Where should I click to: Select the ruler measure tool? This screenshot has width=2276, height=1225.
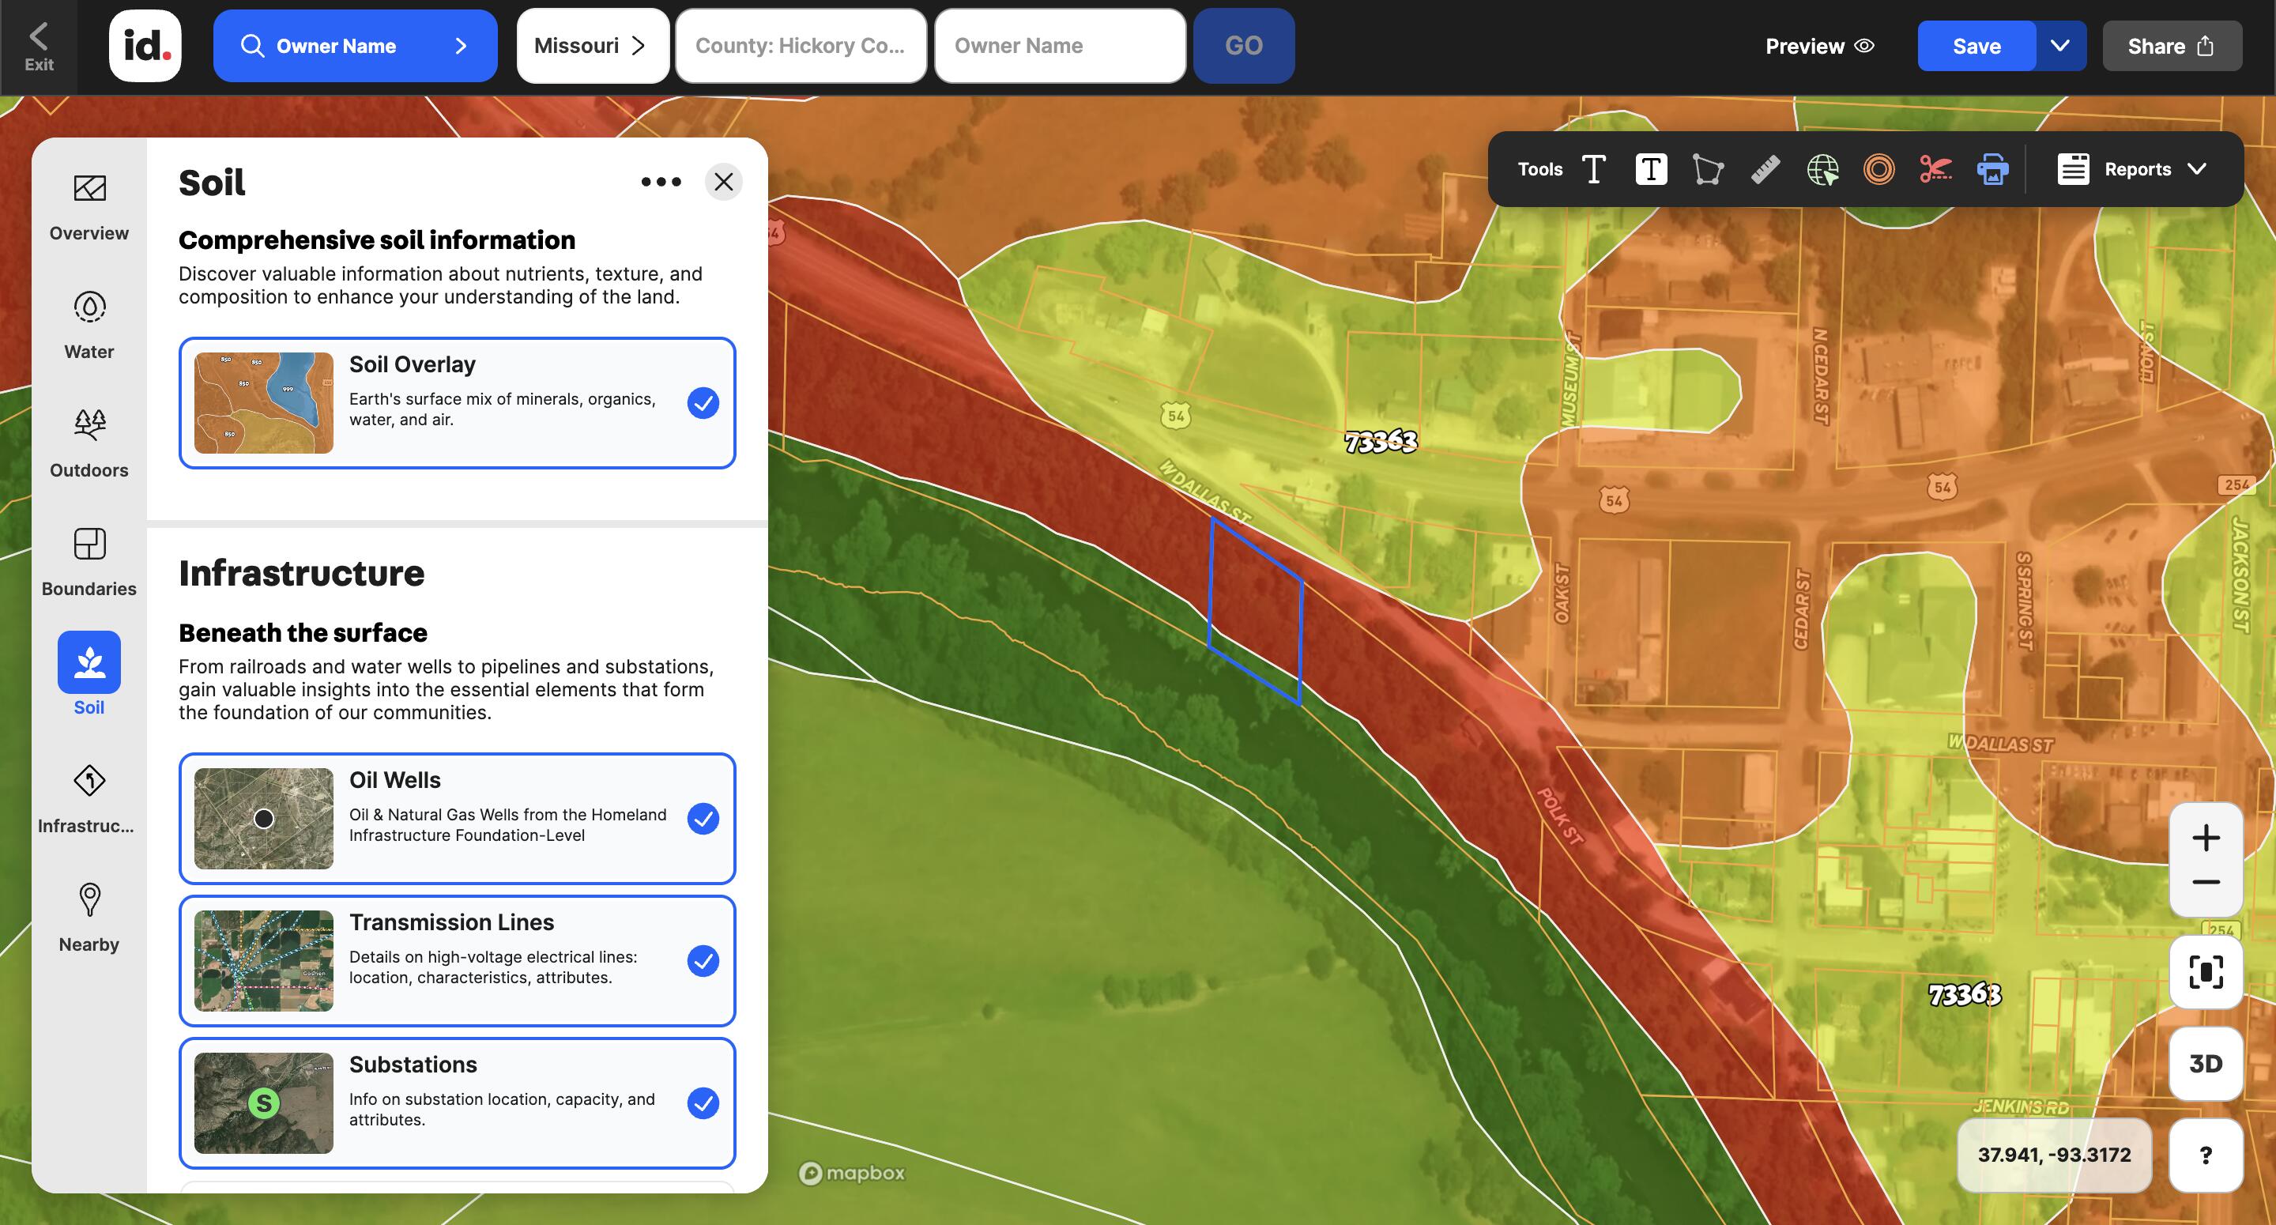[1765, 169]
